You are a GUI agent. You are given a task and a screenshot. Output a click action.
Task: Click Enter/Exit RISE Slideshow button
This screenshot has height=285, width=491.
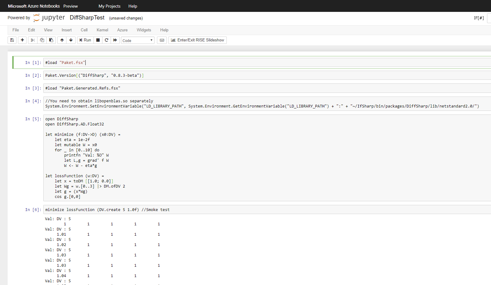coord(197,40)
